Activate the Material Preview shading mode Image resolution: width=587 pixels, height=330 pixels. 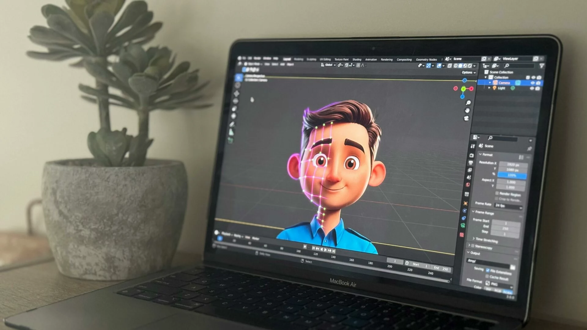[464, 66]
